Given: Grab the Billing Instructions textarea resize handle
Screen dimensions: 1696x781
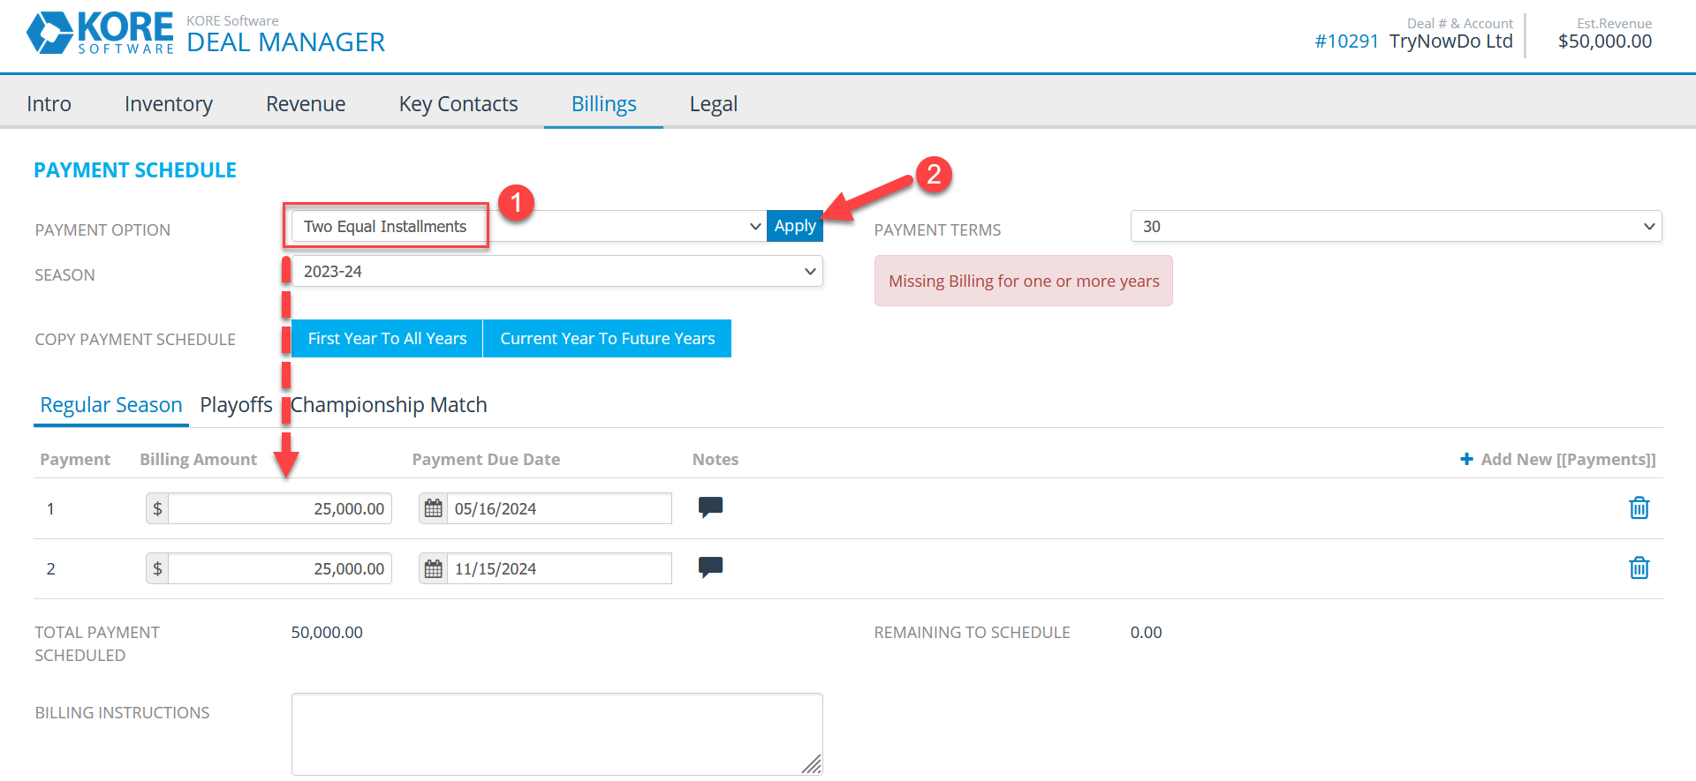Looking at the screenshot, I should tap(812, 764).
